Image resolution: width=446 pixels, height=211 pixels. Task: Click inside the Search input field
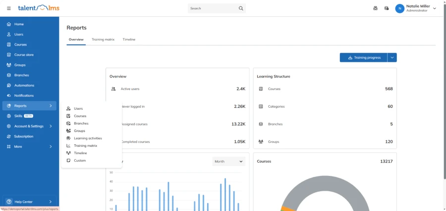213,8
